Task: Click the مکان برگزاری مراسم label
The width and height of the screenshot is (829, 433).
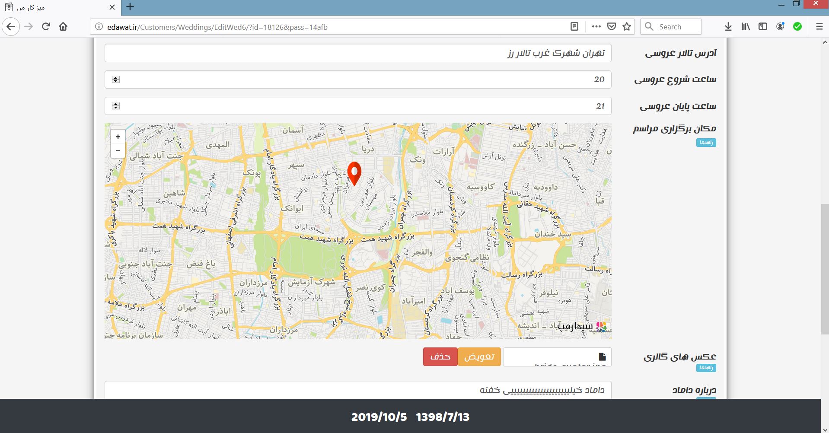Action: coord(674,129)
